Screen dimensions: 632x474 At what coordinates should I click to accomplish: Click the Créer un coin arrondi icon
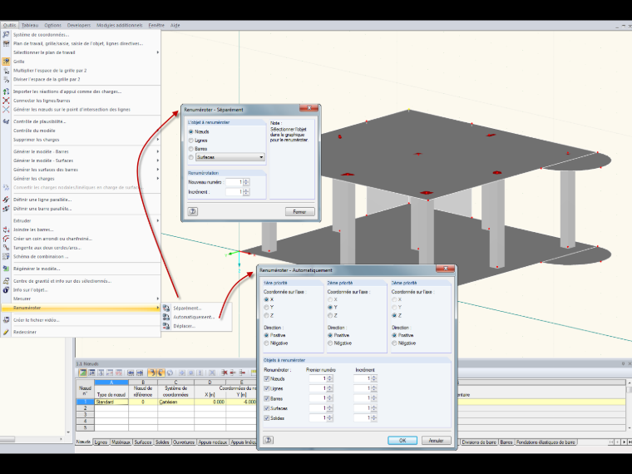click(6, 239)
